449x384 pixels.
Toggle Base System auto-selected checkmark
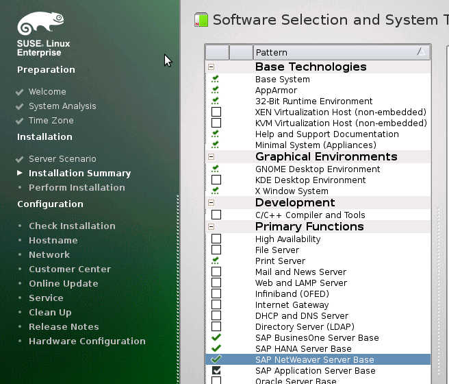(x=216, y=79)
